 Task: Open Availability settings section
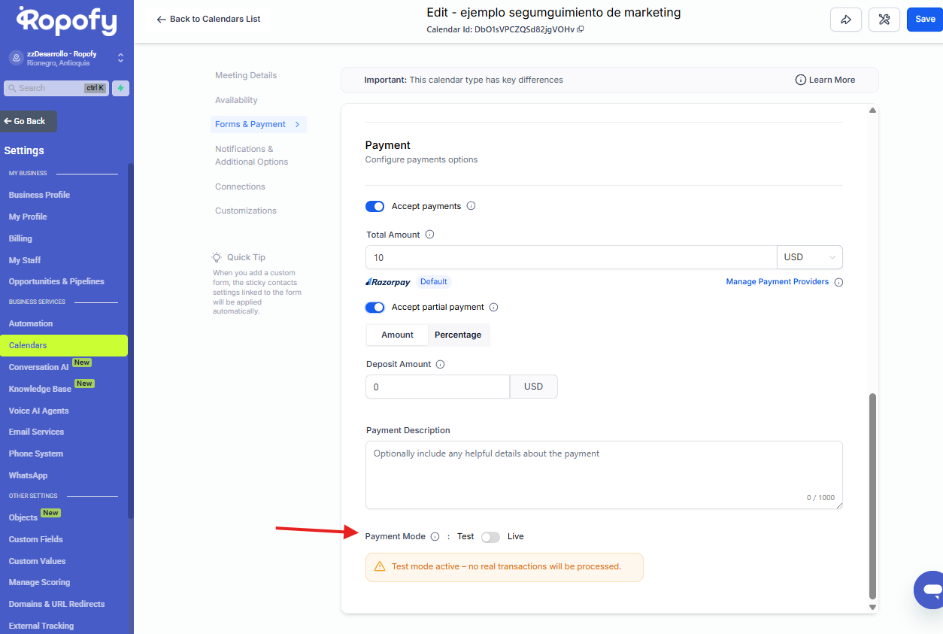pos(236,100)
